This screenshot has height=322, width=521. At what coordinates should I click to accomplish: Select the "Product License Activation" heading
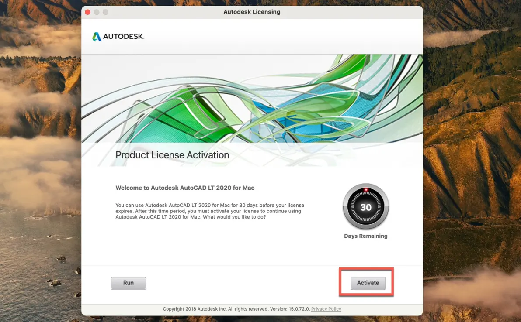172,155
